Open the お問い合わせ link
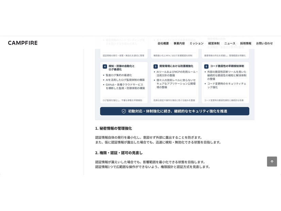281x211 pixels. pyautogui.click(x=264, y=43)
